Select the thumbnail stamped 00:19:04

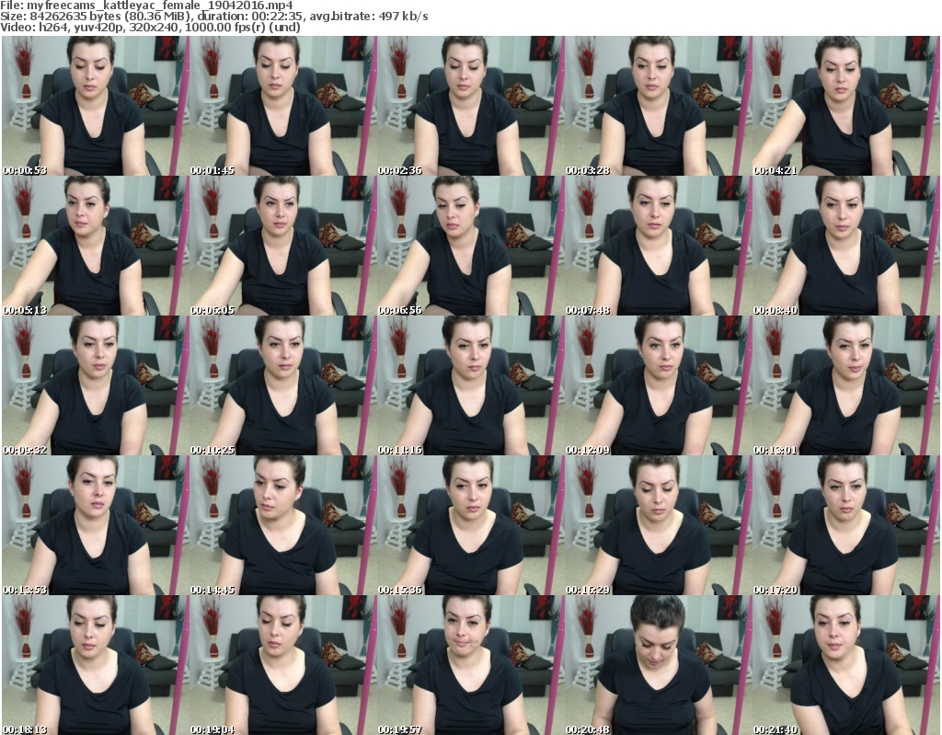pos(282,665)
